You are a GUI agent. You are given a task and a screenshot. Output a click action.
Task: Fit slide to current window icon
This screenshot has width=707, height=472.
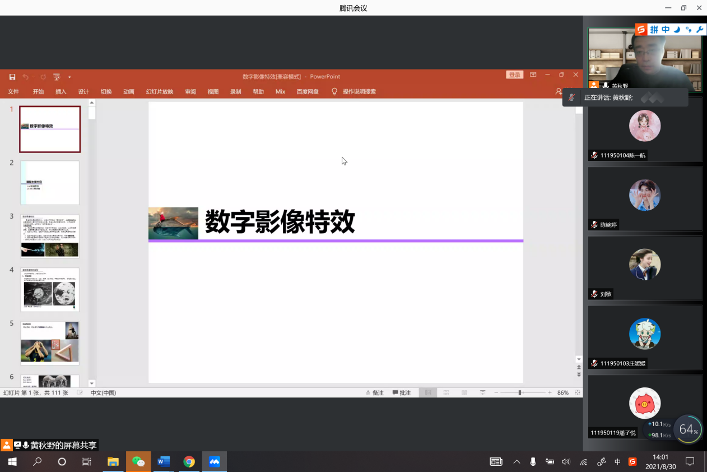578,393
